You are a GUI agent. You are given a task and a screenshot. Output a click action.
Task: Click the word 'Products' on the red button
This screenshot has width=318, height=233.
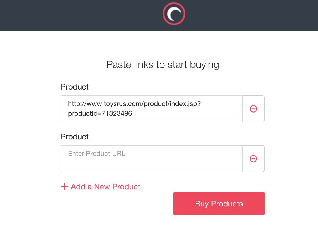coord(227,204)
